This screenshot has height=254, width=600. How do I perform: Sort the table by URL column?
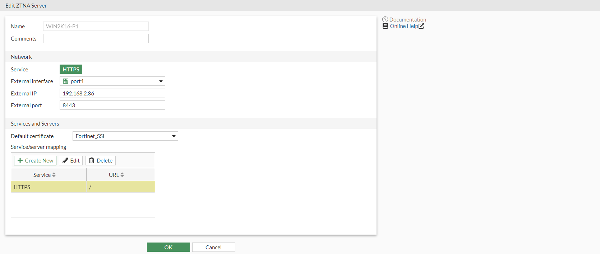click(x=122, y=175)
